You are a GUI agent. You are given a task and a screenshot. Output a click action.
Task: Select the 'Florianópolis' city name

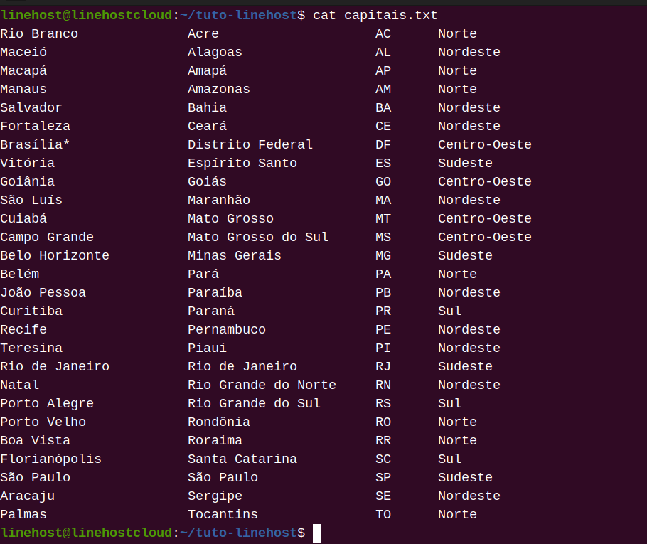[50, 459]
